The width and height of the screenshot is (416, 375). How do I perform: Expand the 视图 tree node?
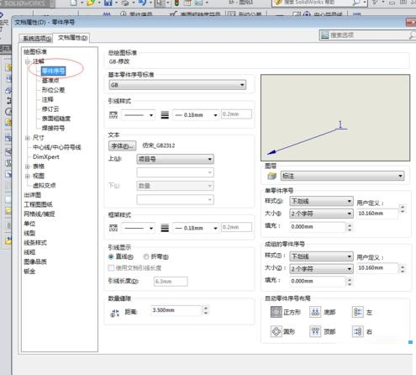[28, 176]
